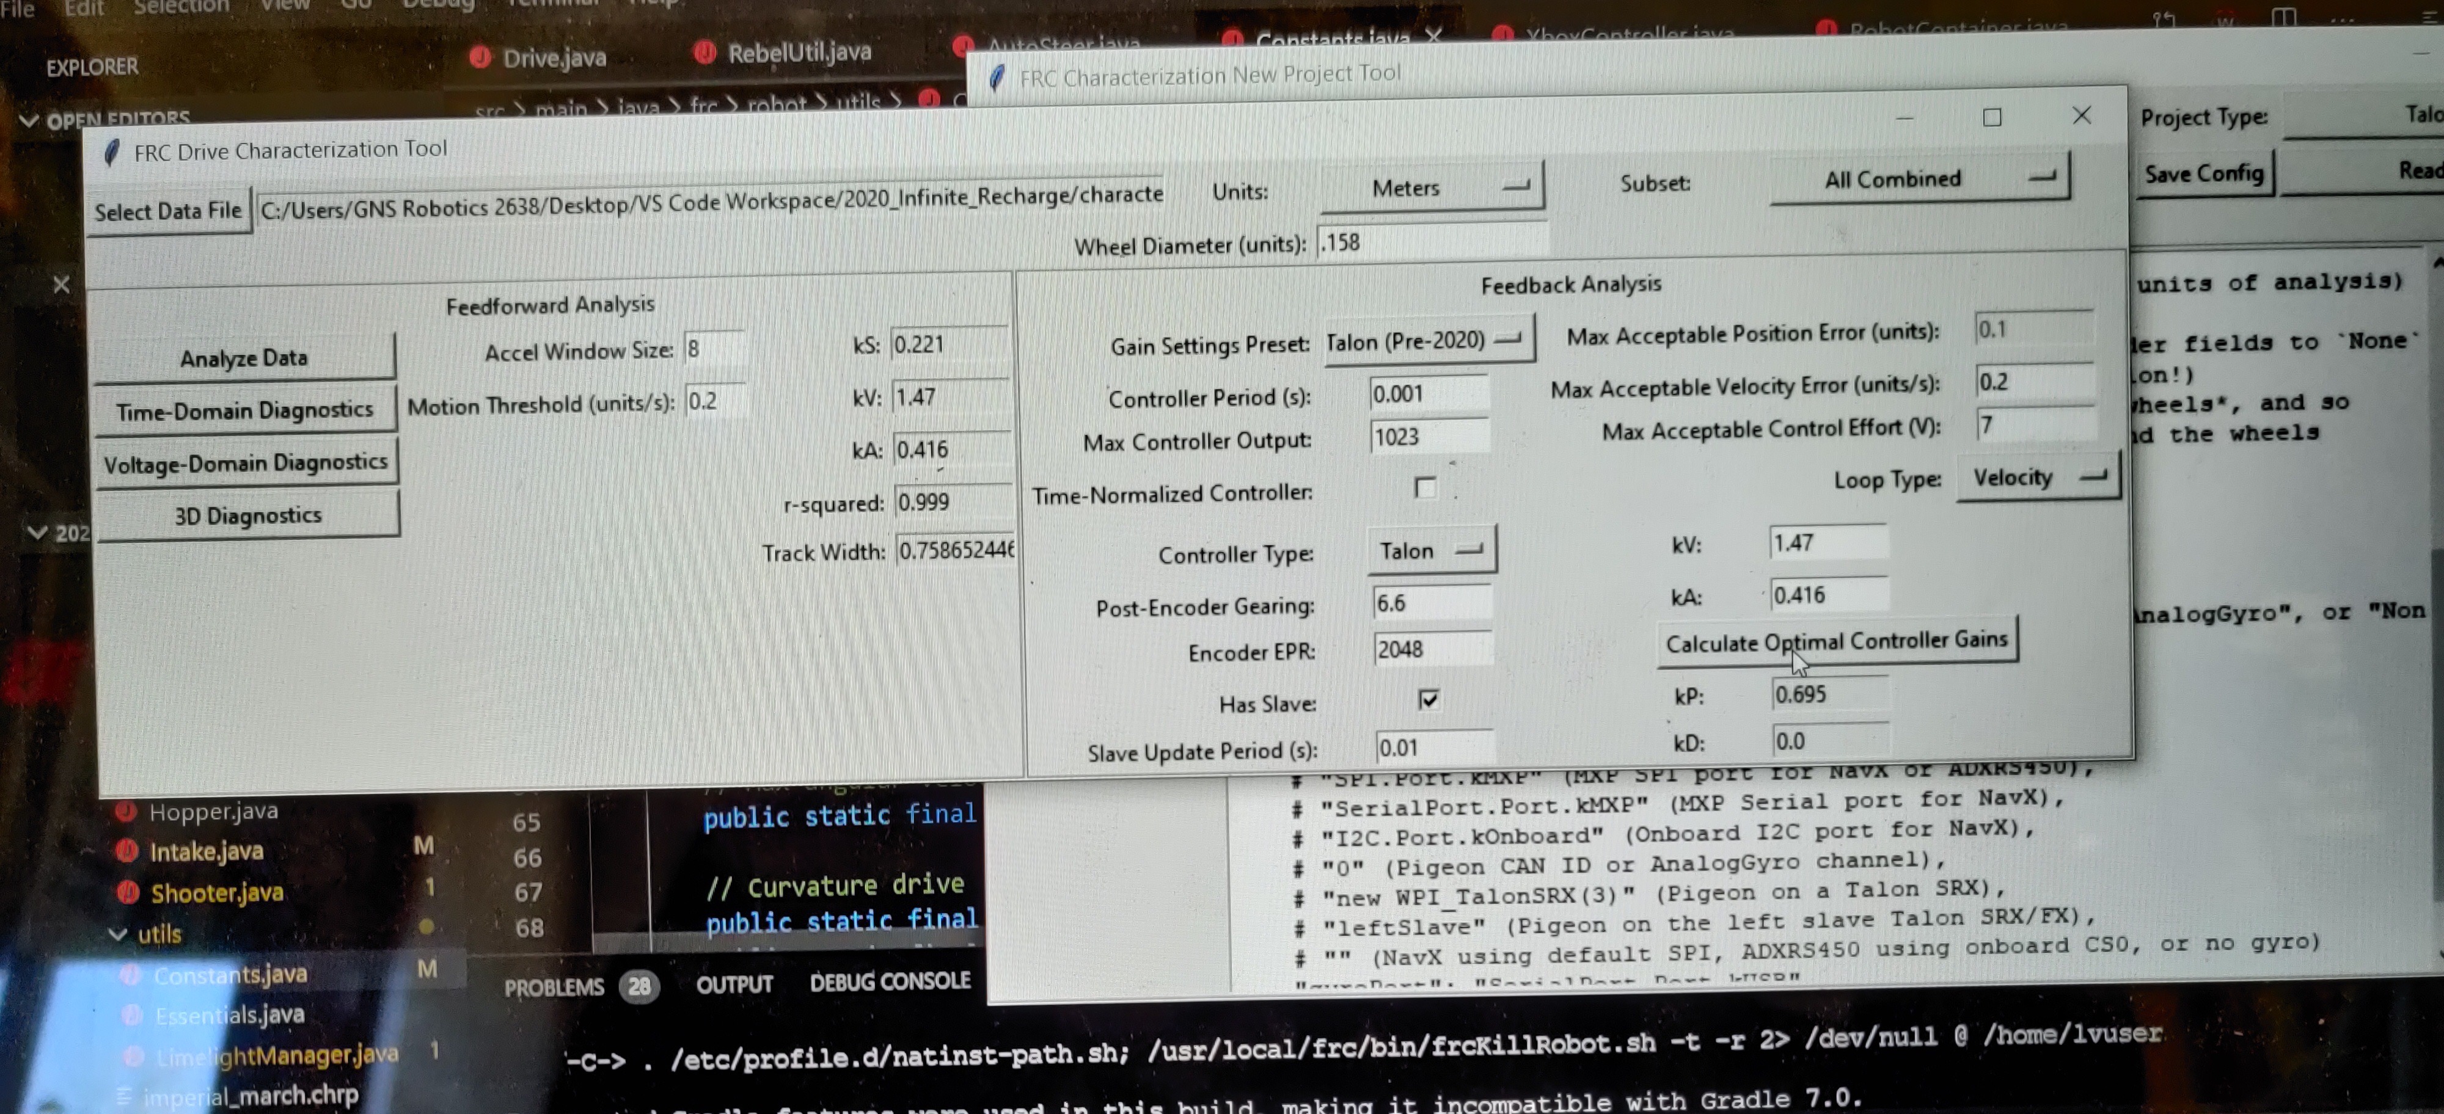
Task: Open the File menu in VS Code
Action: tap(18, 10)
